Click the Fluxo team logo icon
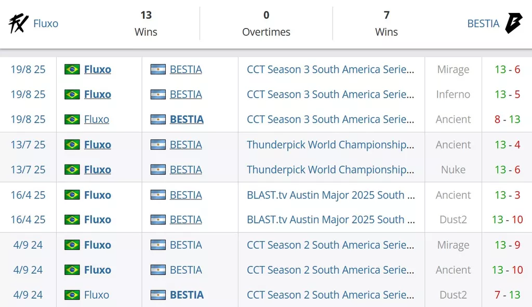The image size is (532, 307). click(18, 23)
